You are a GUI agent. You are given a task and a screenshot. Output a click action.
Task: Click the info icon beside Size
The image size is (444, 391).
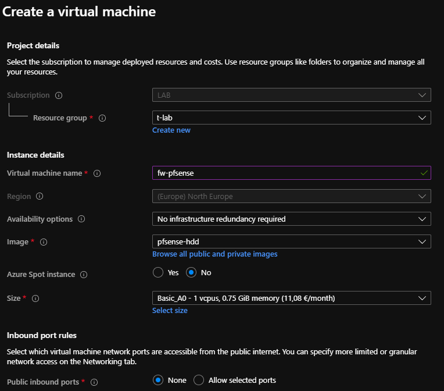(35, 298)
